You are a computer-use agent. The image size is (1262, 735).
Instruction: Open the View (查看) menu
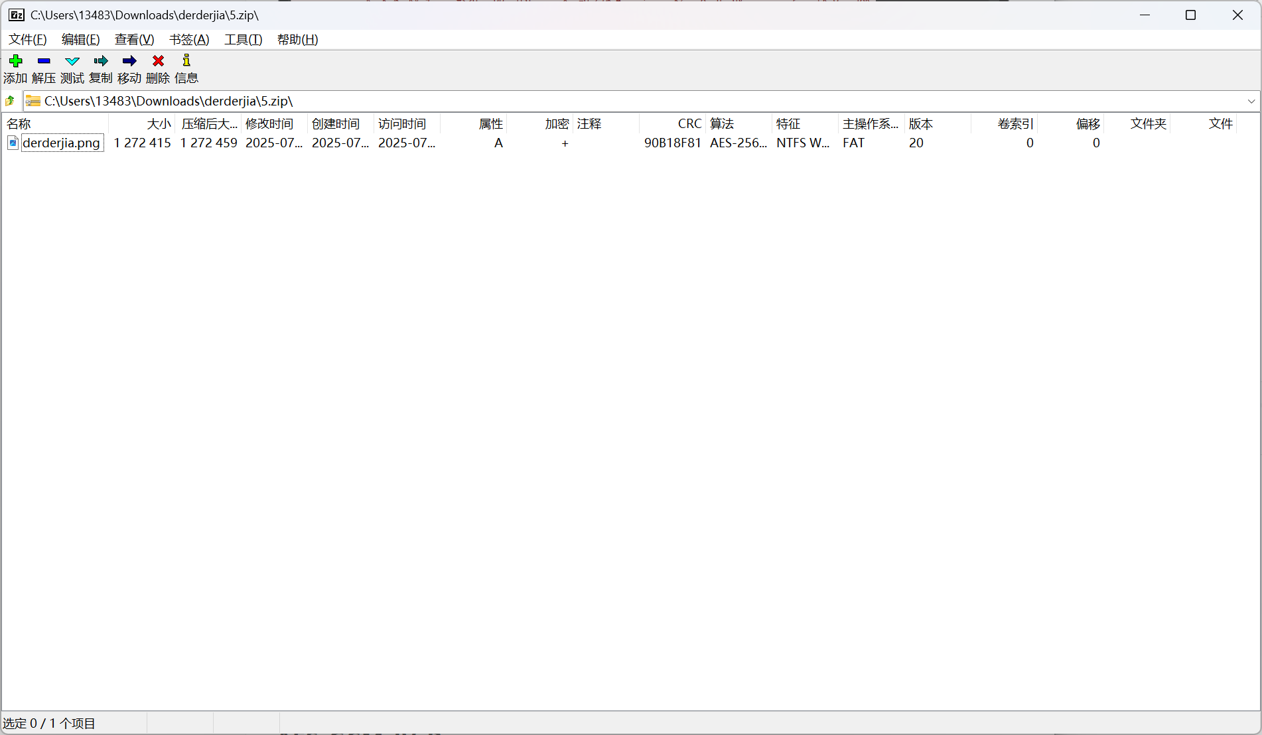click(134, 40)
